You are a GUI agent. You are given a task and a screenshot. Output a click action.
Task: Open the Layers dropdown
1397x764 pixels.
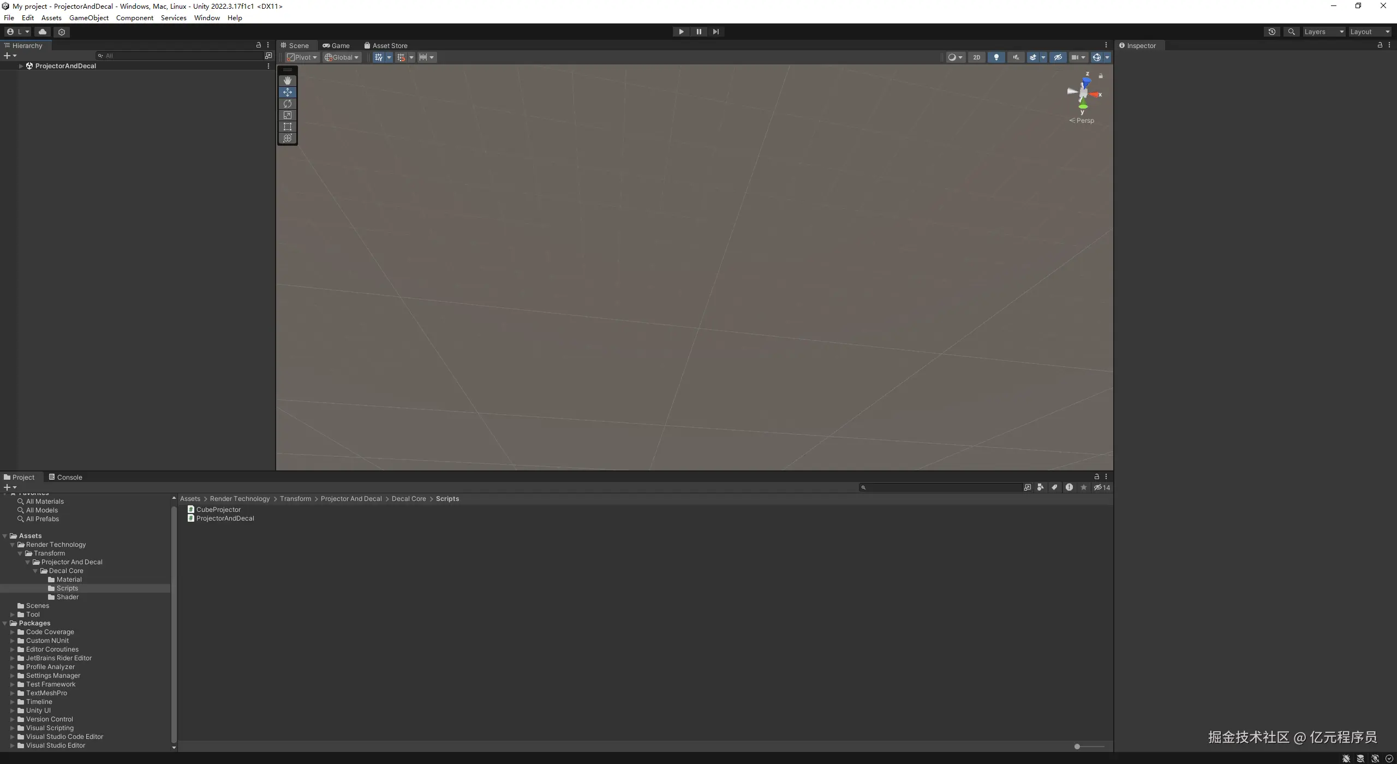[1324, 32]
